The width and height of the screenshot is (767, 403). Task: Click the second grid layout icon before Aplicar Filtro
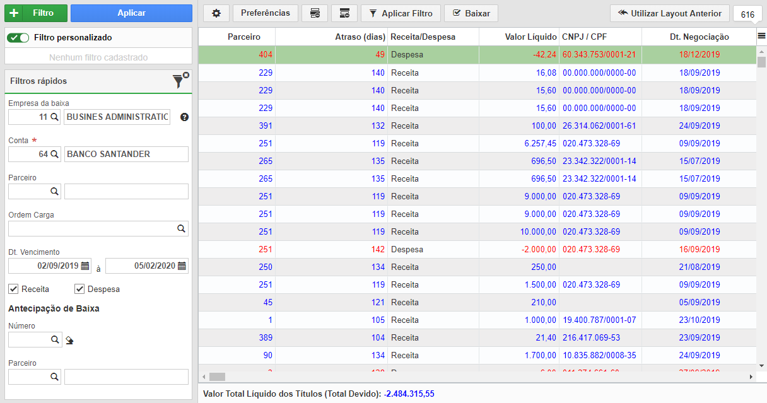coord(344,13)
